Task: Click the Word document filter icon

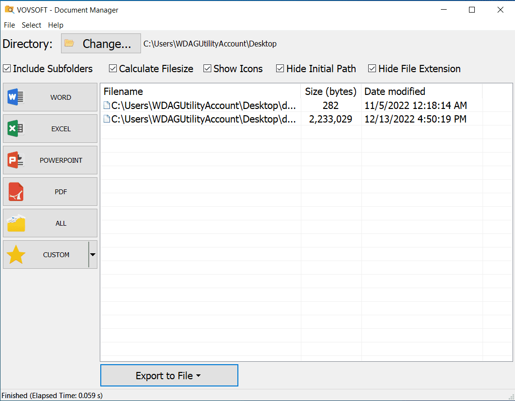Action: click(16, 97)
